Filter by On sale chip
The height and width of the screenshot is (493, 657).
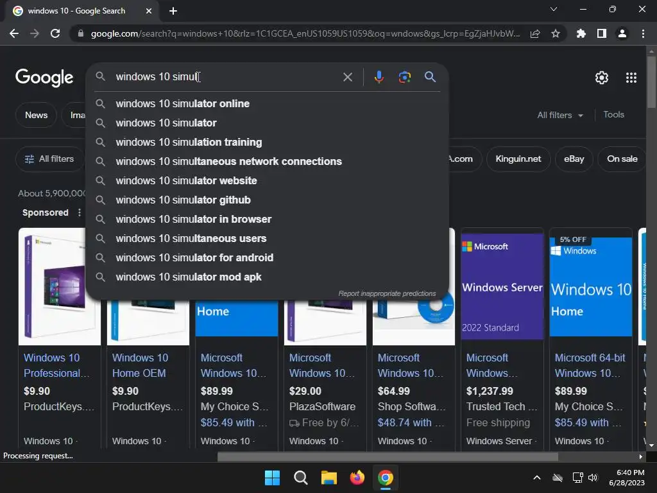(622, 159)
